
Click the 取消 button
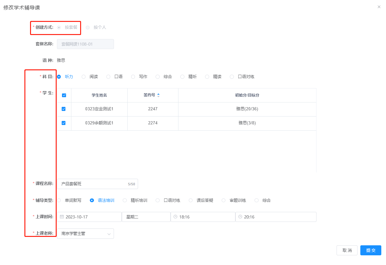click(x=347, y=250)
